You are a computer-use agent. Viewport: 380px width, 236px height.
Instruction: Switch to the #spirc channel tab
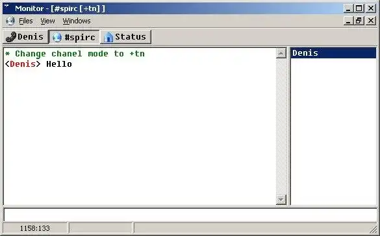[x=74, y=37]
